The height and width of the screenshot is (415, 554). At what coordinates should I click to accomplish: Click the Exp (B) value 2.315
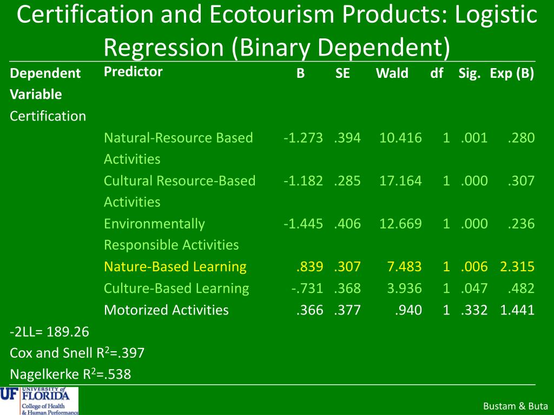(x=517, y=267)
